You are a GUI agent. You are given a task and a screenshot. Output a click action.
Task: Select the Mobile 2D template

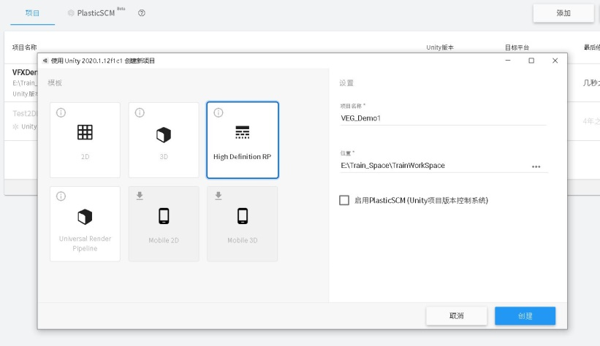(164, 223)
